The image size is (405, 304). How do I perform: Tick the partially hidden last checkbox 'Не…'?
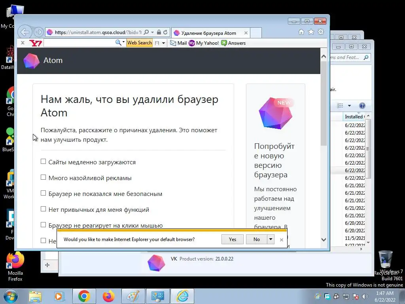pos(44,241)
